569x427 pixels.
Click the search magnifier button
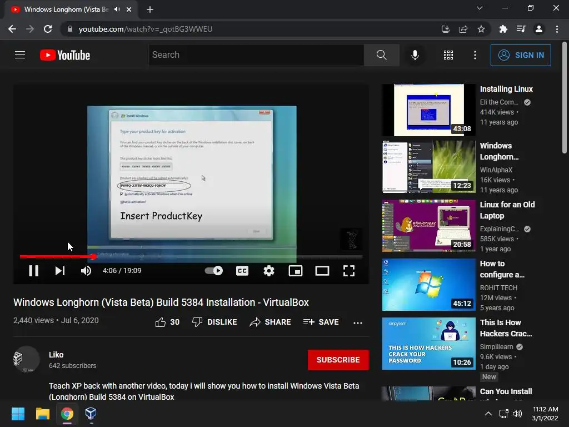pos(381,55)
